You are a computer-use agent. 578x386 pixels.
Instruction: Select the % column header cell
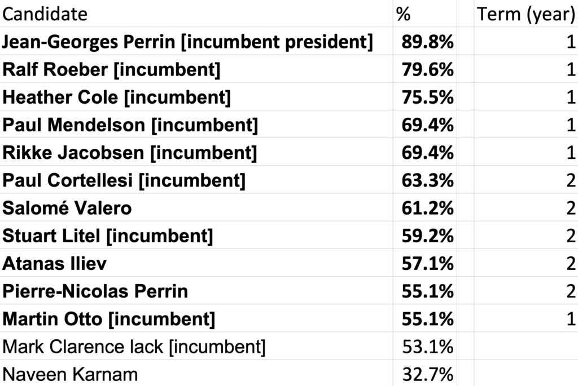[425, 14]
